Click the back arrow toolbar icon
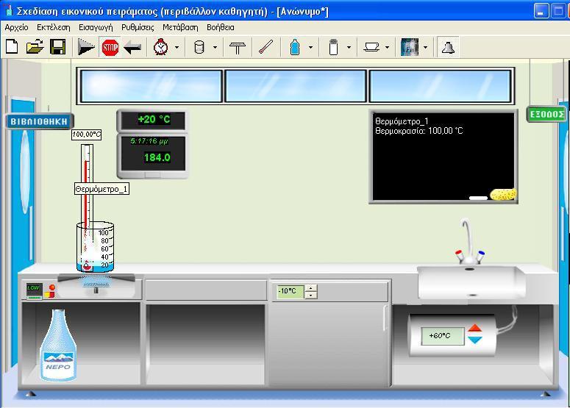The width and height of the screenshot is (570, 408). pyautogui.click(x=132, y=47)
